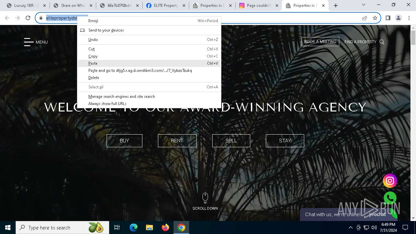
Task: Go back to previous page
Action: click(x=7, y=18)
